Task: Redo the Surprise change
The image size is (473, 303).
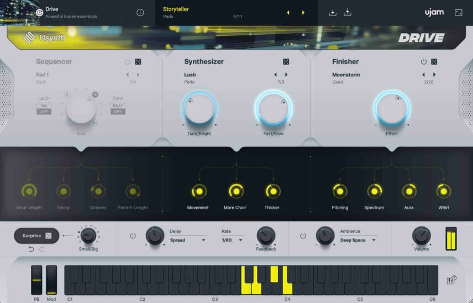Action: [x=42, y=249]
